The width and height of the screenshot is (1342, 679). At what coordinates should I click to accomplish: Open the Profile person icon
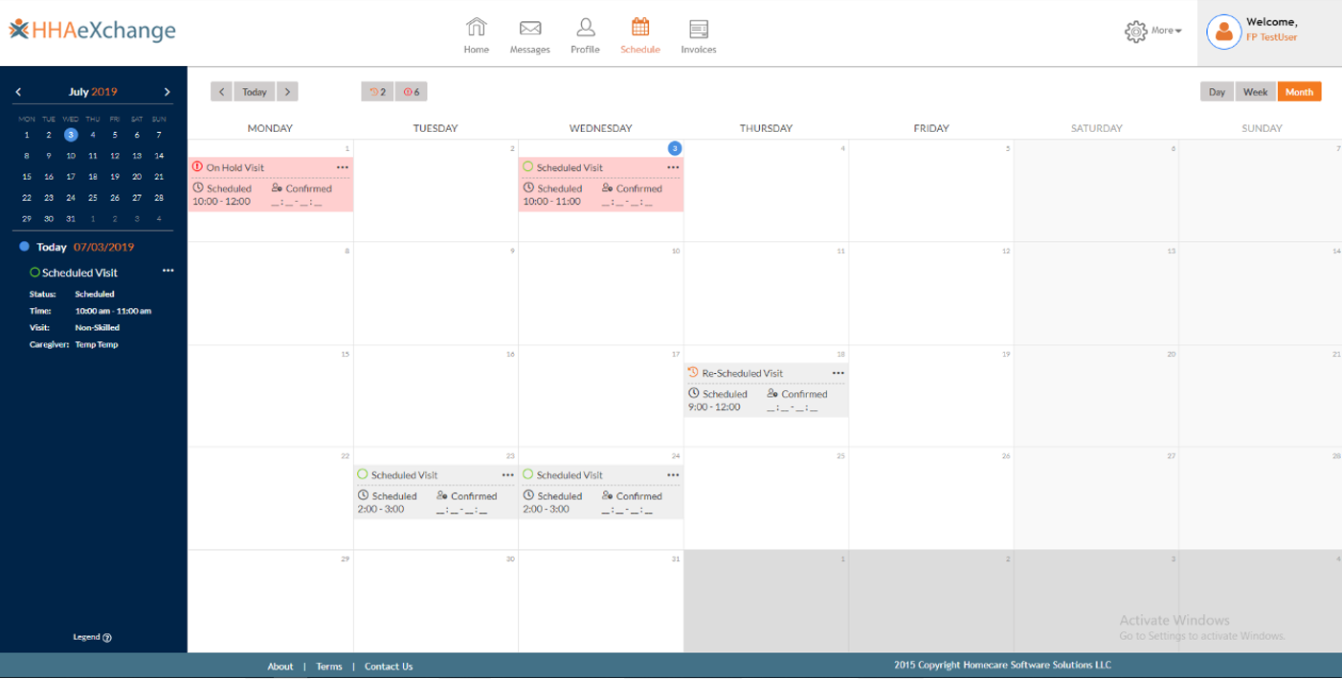[585, 28]
